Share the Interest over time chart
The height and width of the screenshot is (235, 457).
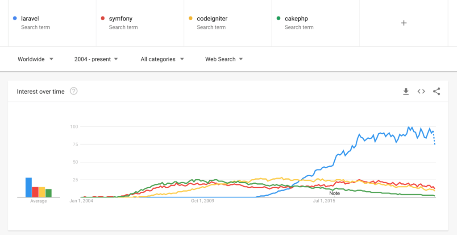[436, 91]
